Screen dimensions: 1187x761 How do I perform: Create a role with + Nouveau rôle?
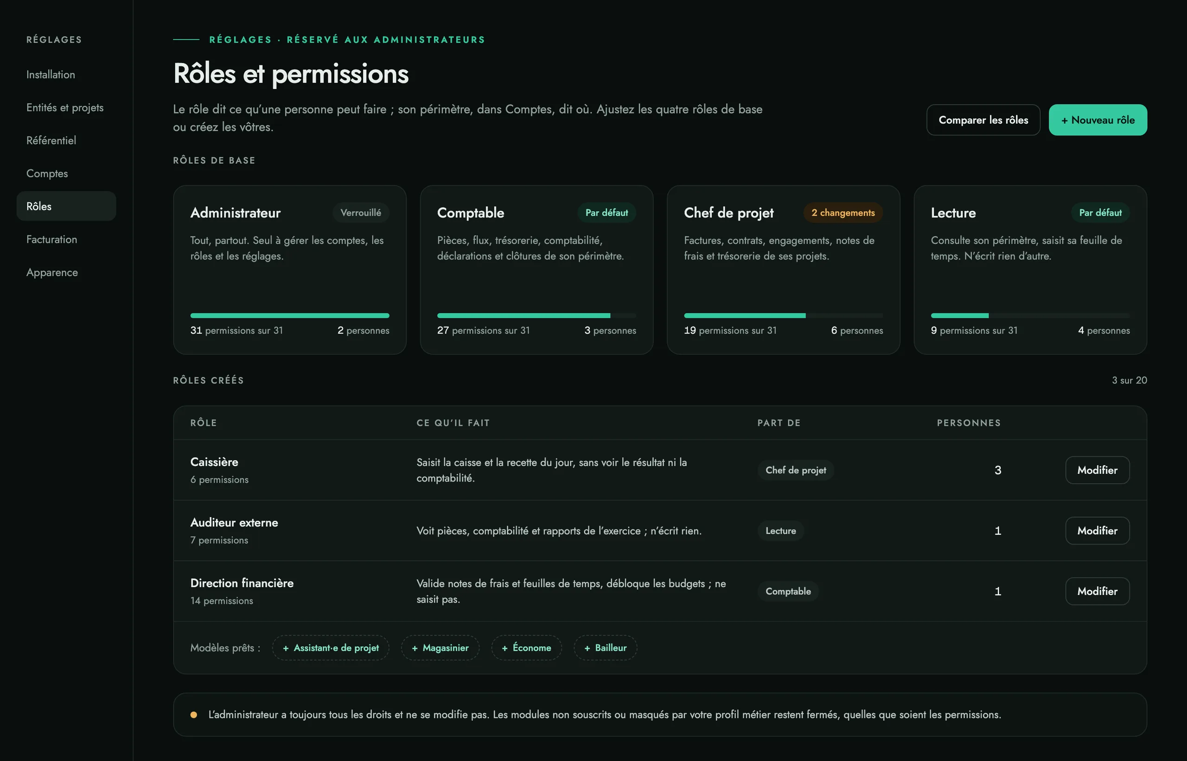(x=1098, y=120)
